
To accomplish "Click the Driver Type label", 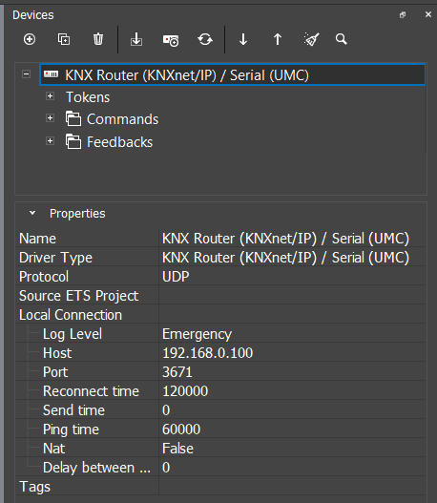I will tap(55, 258).
